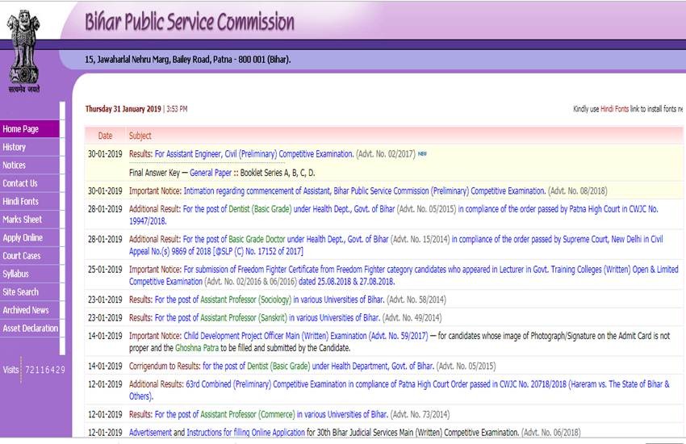Go to Archived News

(26, 310)
